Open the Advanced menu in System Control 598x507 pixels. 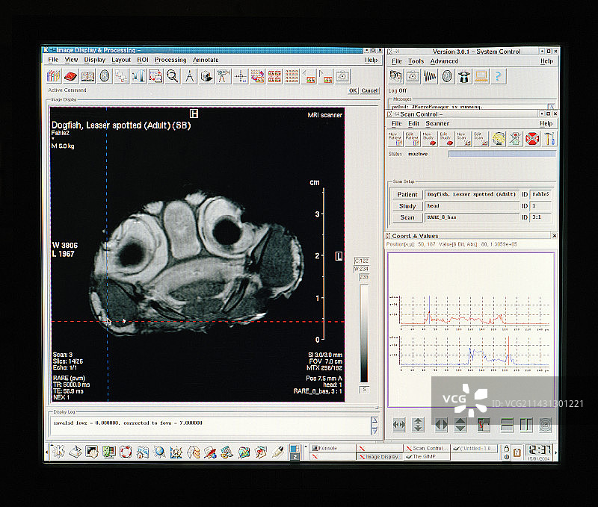point(444,61)
